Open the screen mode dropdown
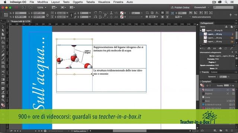Viewport: 238px width, 133px height. (63, 7)
